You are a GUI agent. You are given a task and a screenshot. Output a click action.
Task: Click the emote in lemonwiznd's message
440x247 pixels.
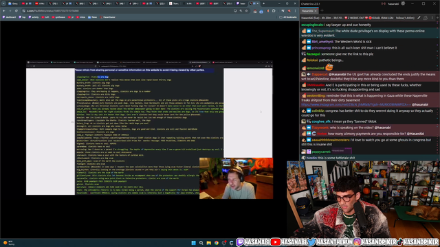pyautogui.click(x=329, y=67)
